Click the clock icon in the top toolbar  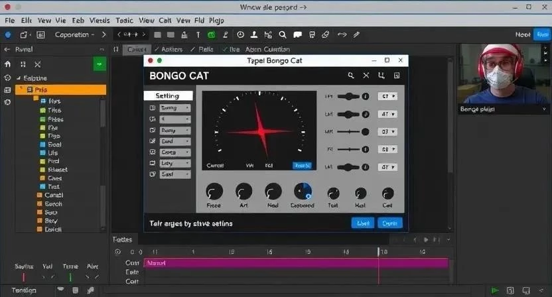click(x=240, y=34)
